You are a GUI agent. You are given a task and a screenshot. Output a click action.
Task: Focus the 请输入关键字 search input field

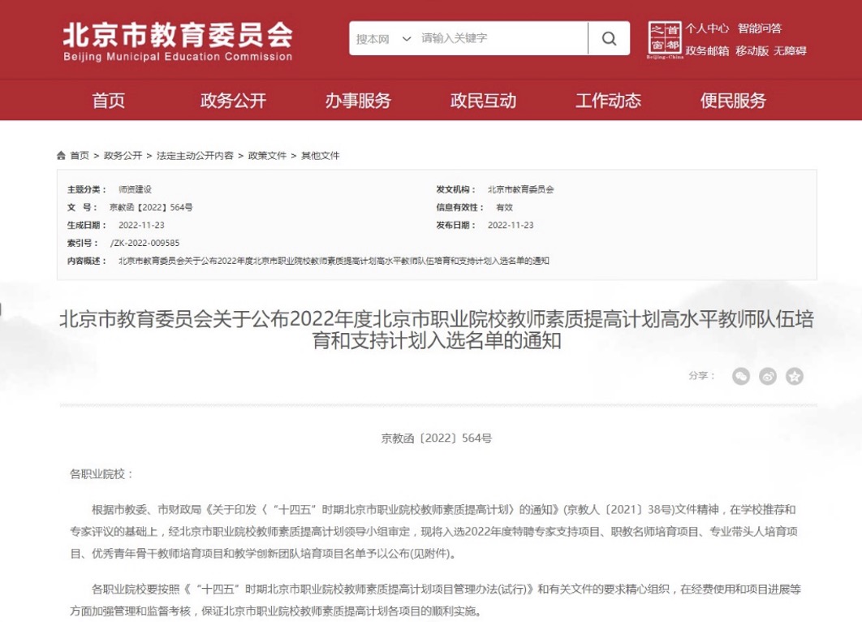click(x=499, y=39)
